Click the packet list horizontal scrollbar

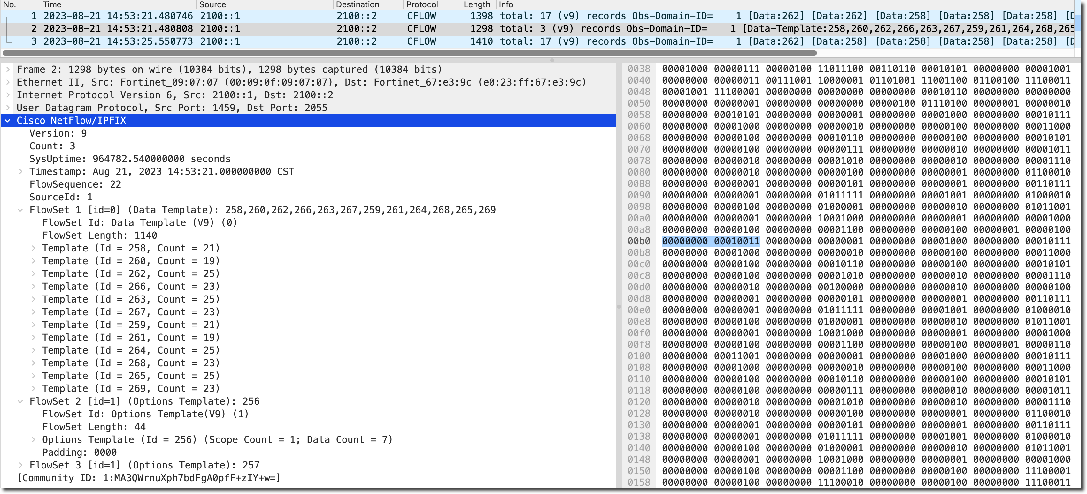(x=409, y=53)
